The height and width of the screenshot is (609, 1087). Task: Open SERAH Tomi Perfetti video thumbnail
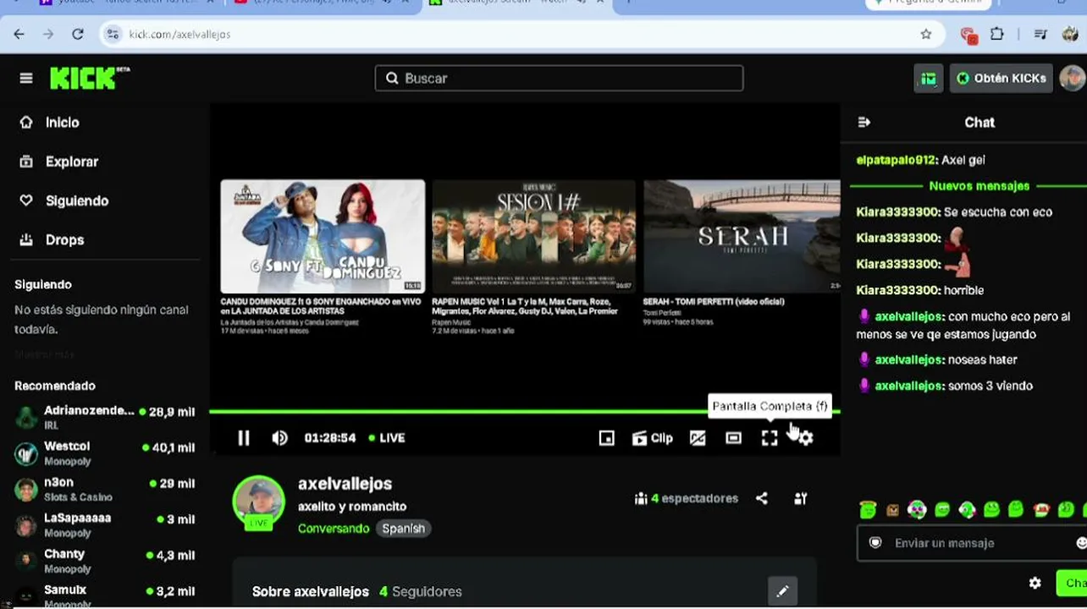coord(742,236)
